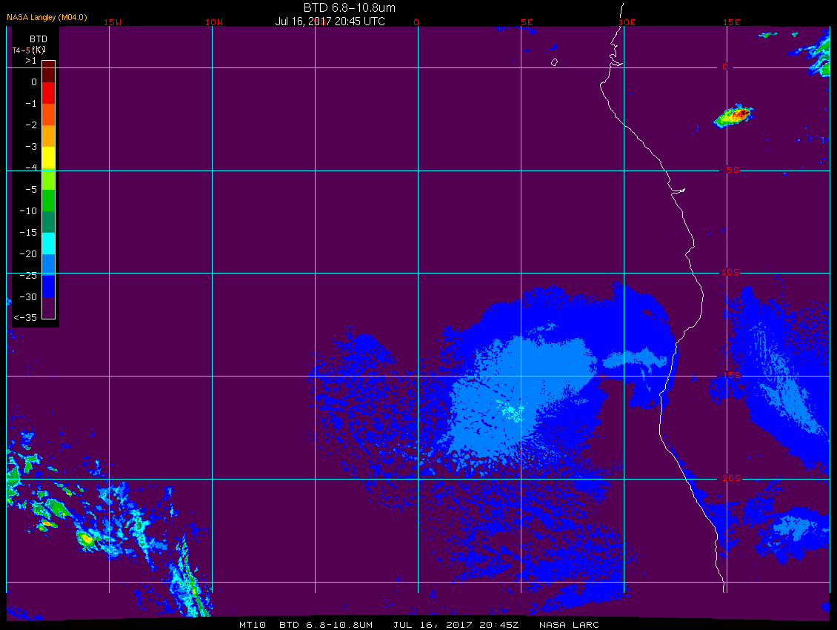Click the '5S' latitude label
Image resolution: width=837 pixels, height=630 pixels.
pyautogui.click(x=733, y=170)
